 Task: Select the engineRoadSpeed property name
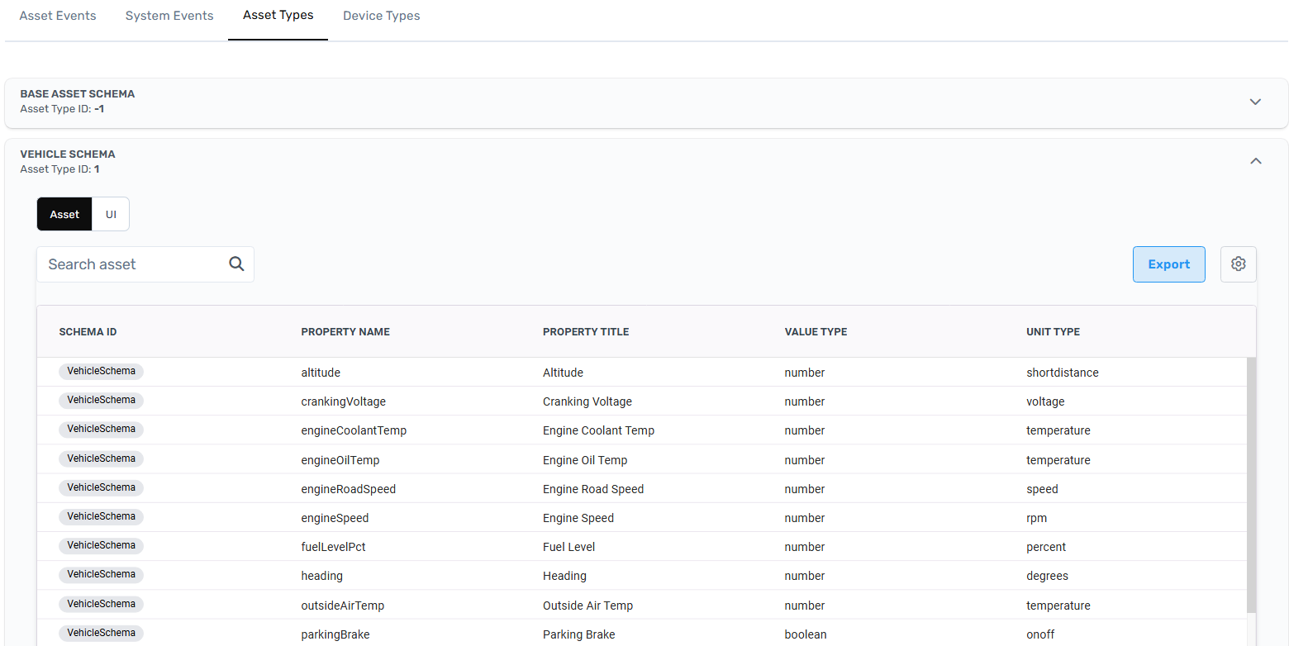(349, 489)
